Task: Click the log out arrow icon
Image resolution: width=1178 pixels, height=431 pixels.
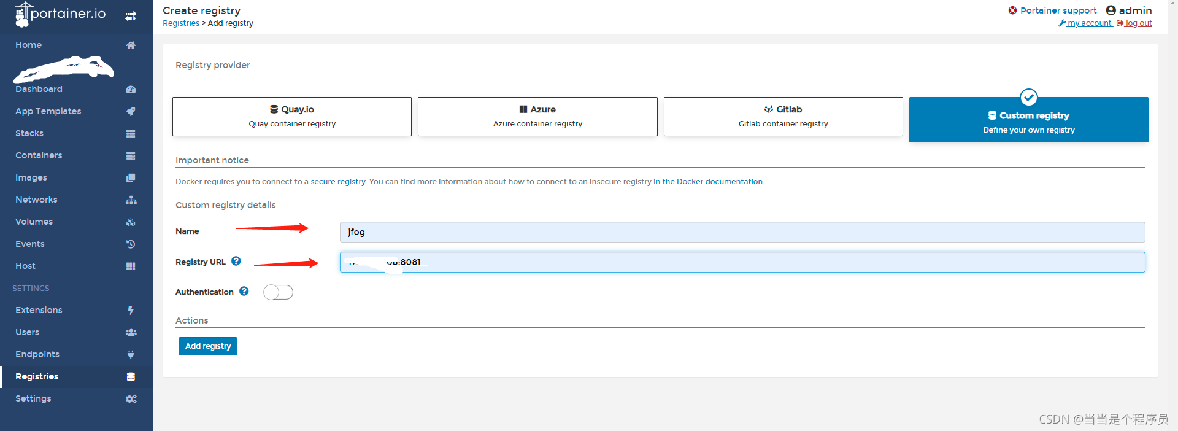Action: click(x=1120, y=23)
